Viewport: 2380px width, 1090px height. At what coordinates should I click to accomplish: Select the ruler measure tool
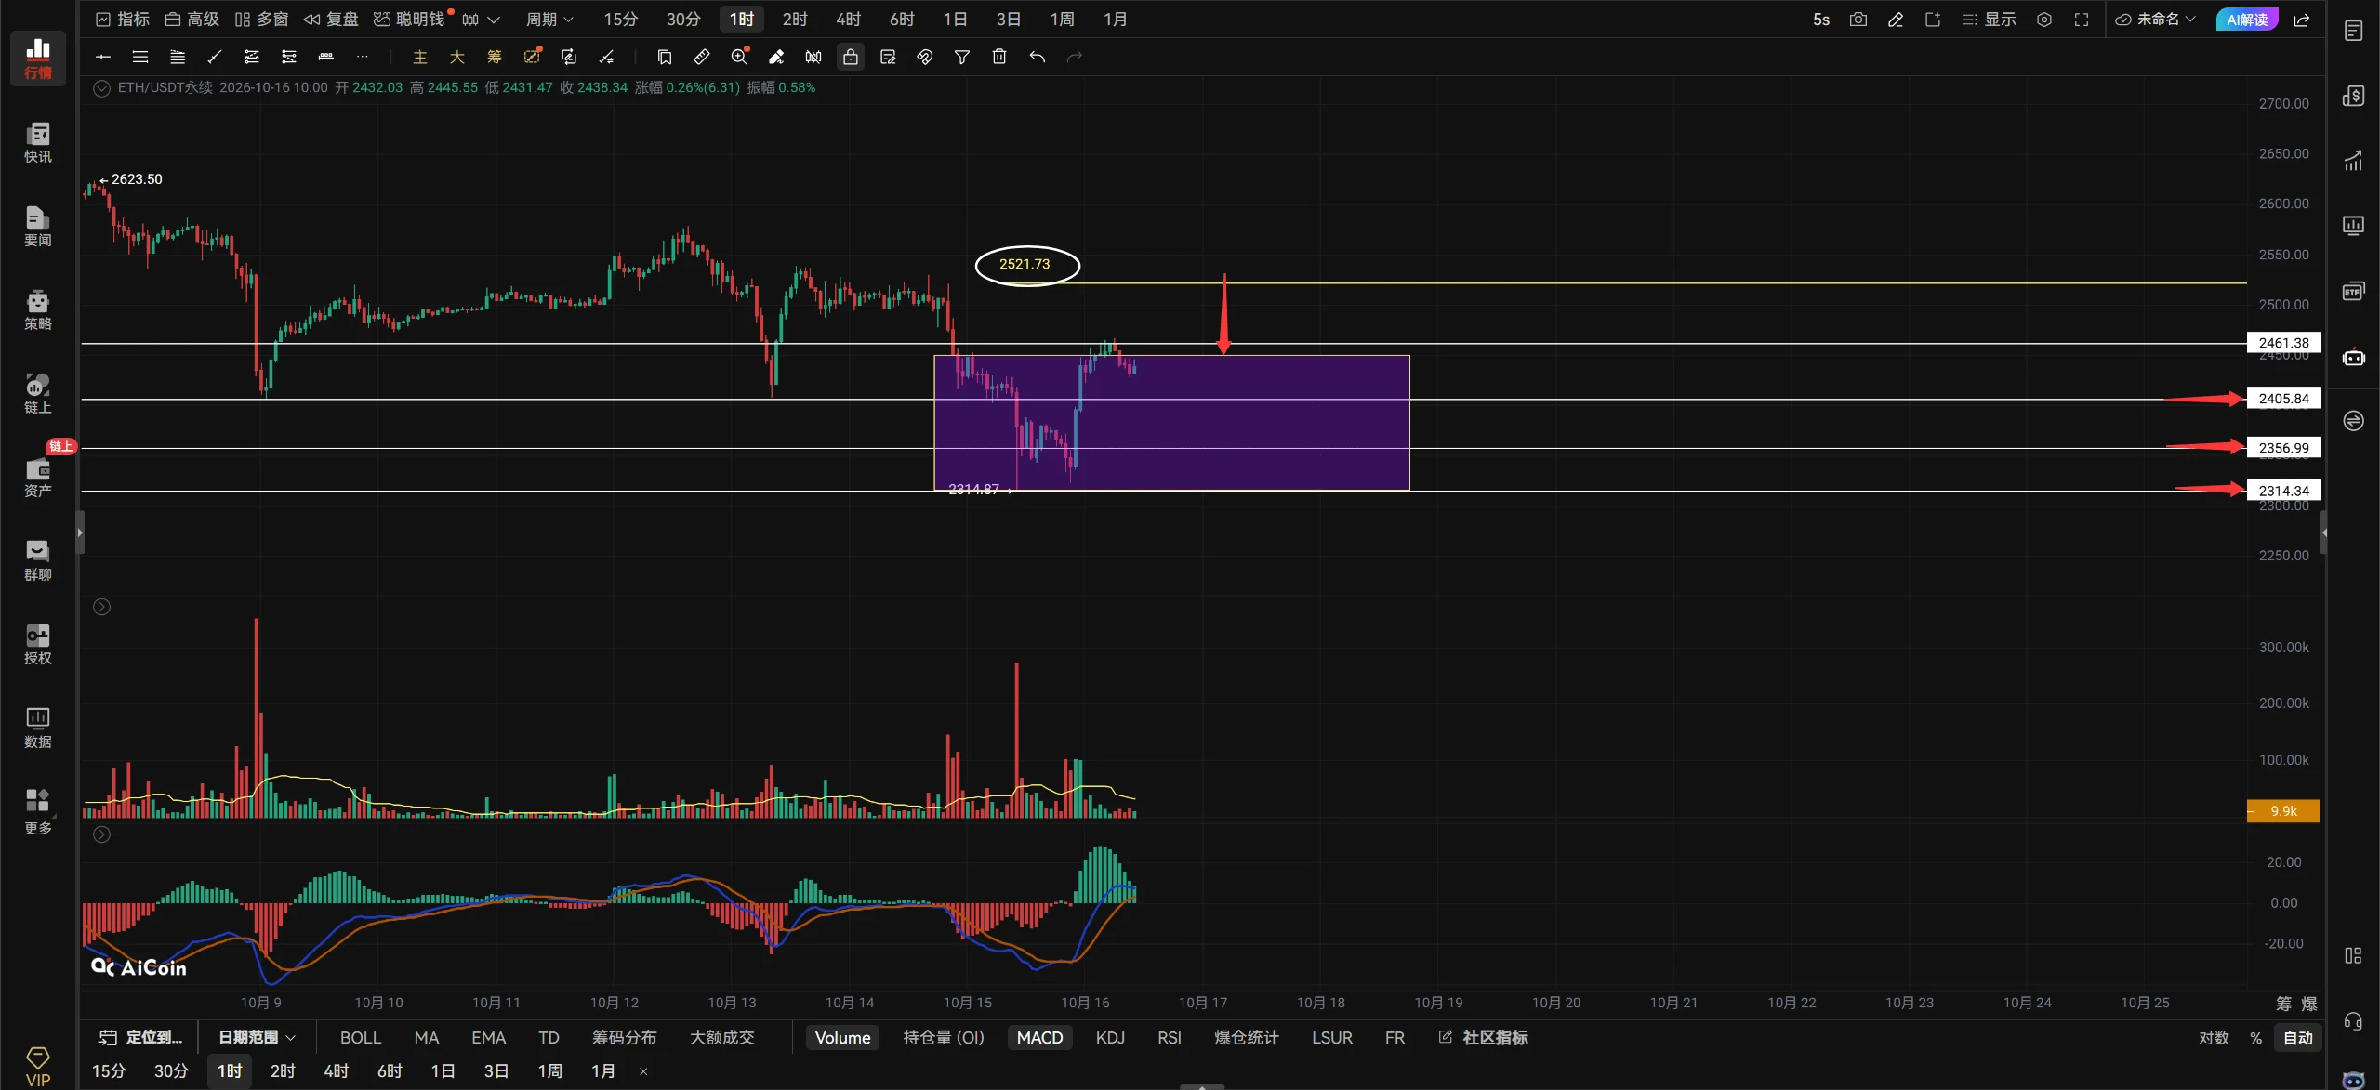tap(702, 57)
